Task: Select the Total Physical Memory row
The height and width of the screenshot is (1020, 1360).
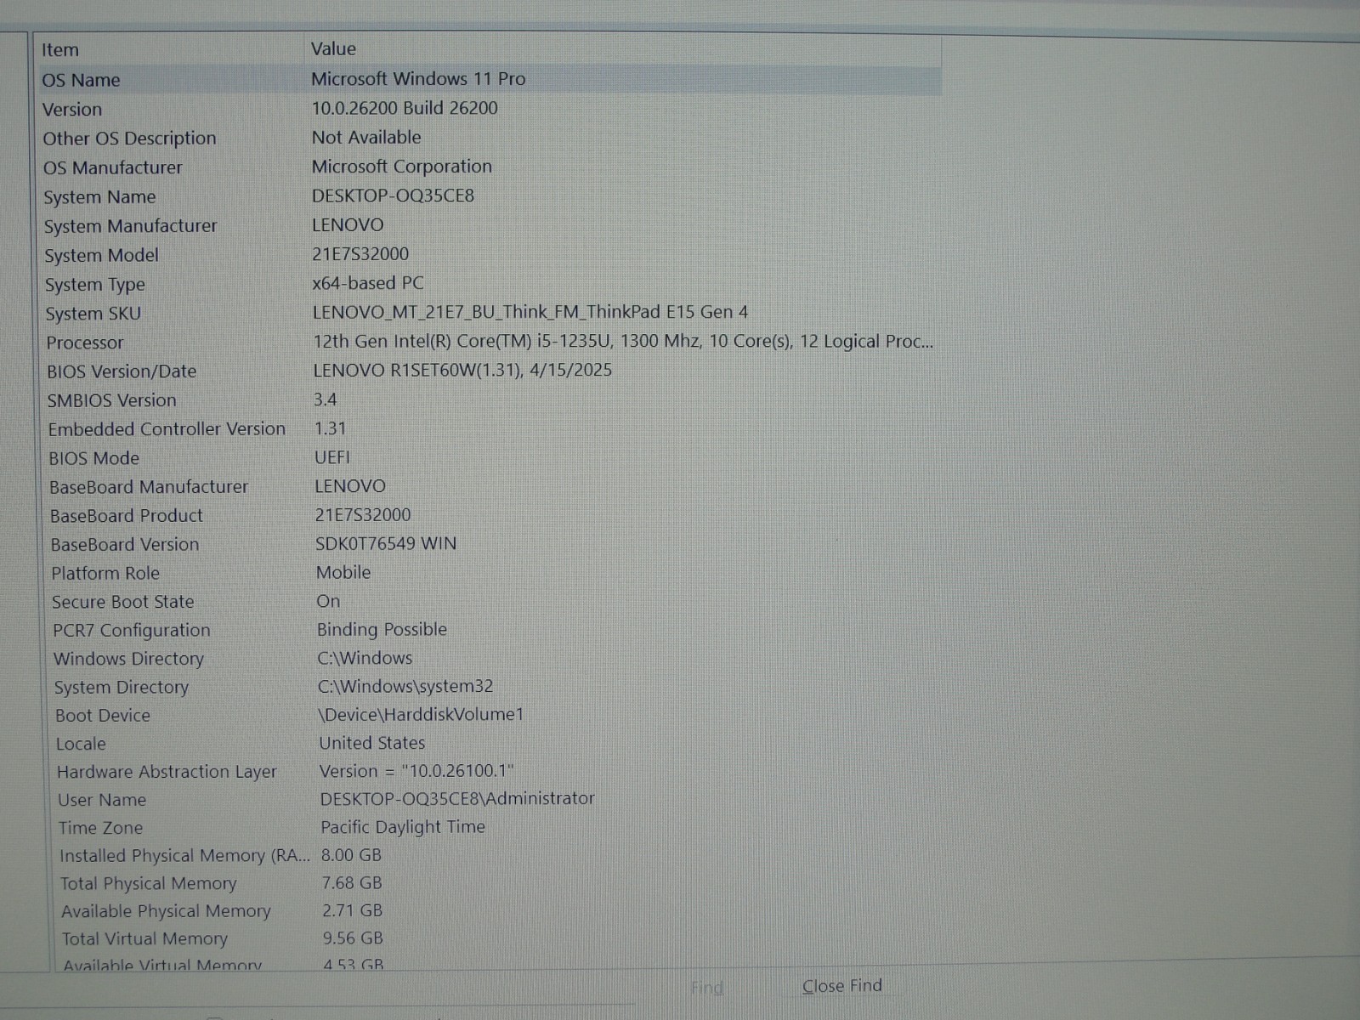Action: tap(148, 884)
